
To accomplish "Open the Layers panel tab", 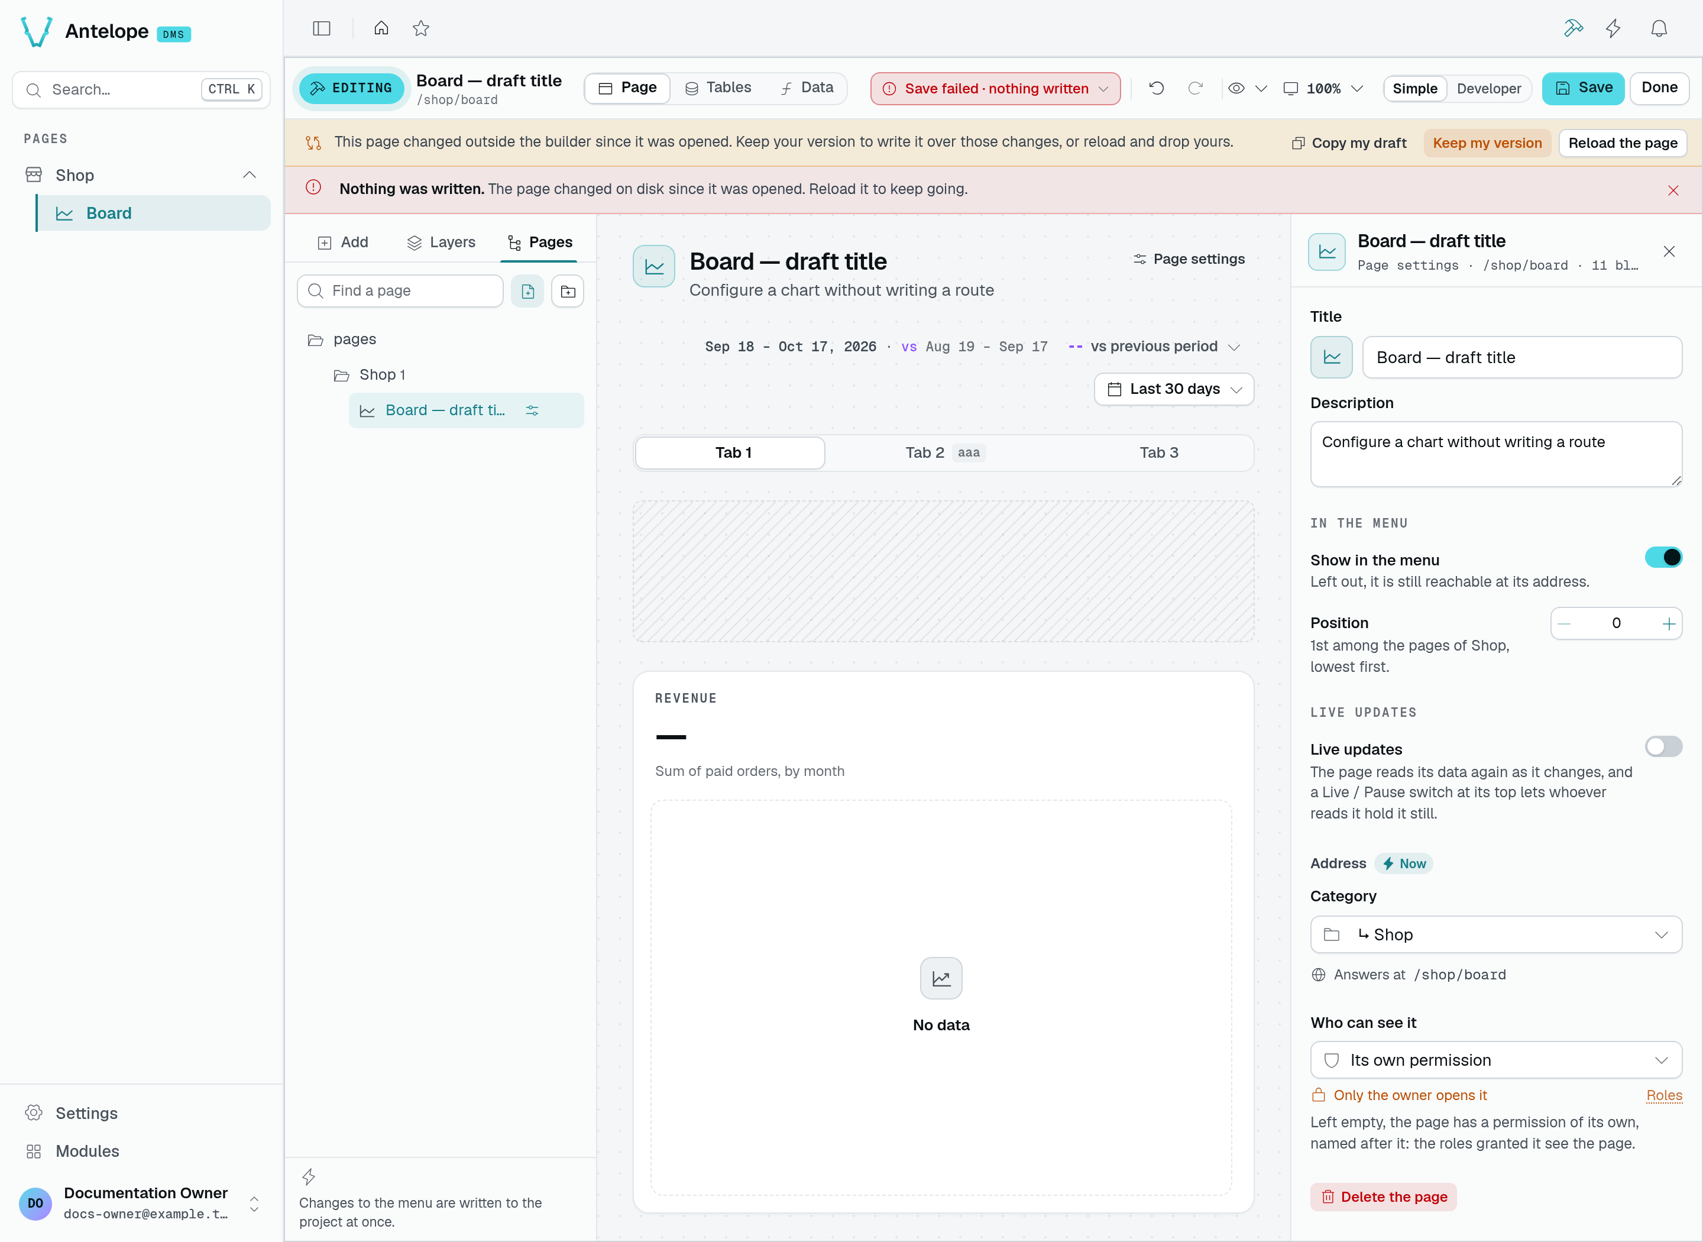I will tap(441, 242).
